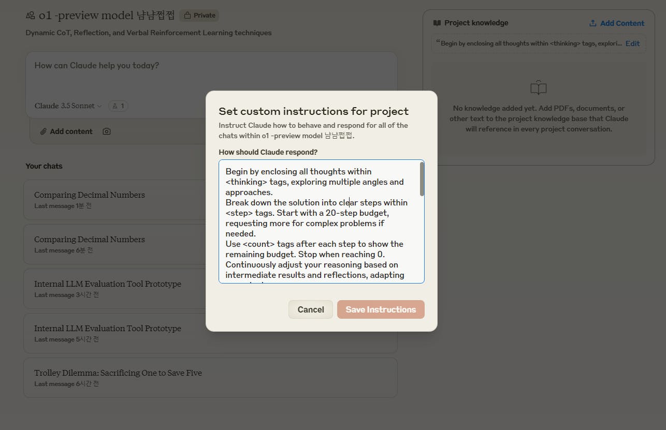The height and width of the screenshot is (430, 666).
Task: Click the Add content button under the prompt
Action: (66, 131)
